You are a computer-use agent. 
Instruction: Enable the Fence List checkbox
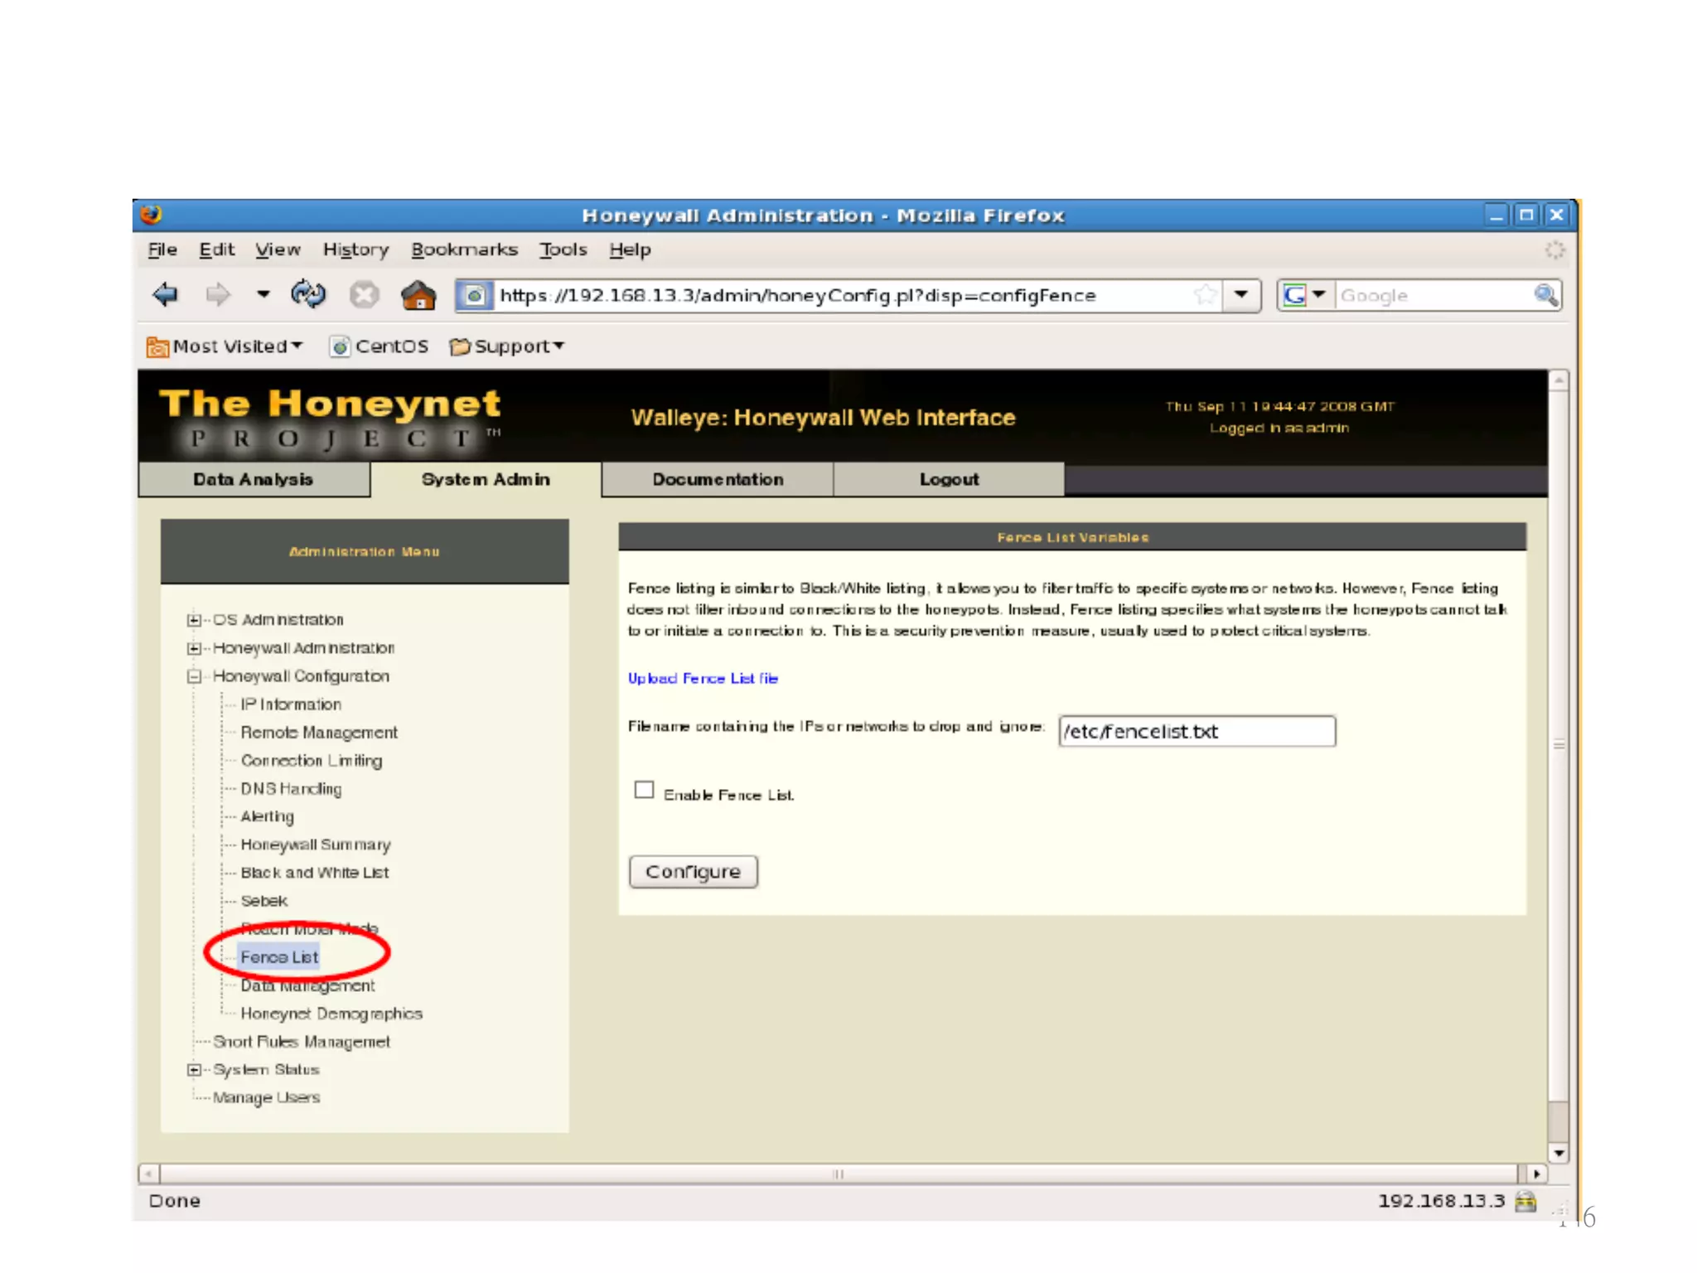coord(644,790)
